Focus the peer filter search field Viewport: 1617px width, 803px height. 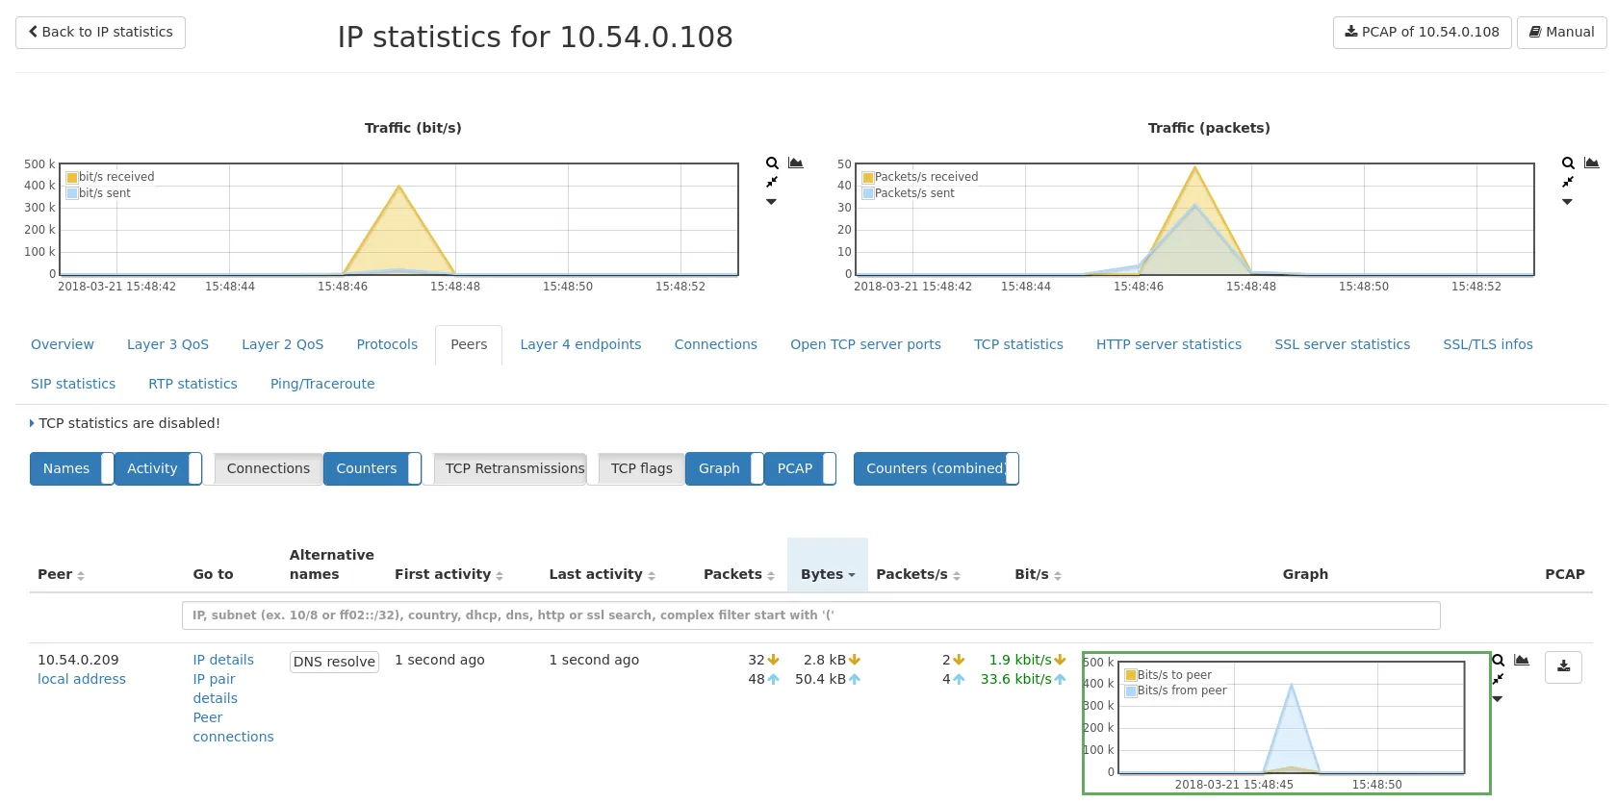click(x=810, y=615)
